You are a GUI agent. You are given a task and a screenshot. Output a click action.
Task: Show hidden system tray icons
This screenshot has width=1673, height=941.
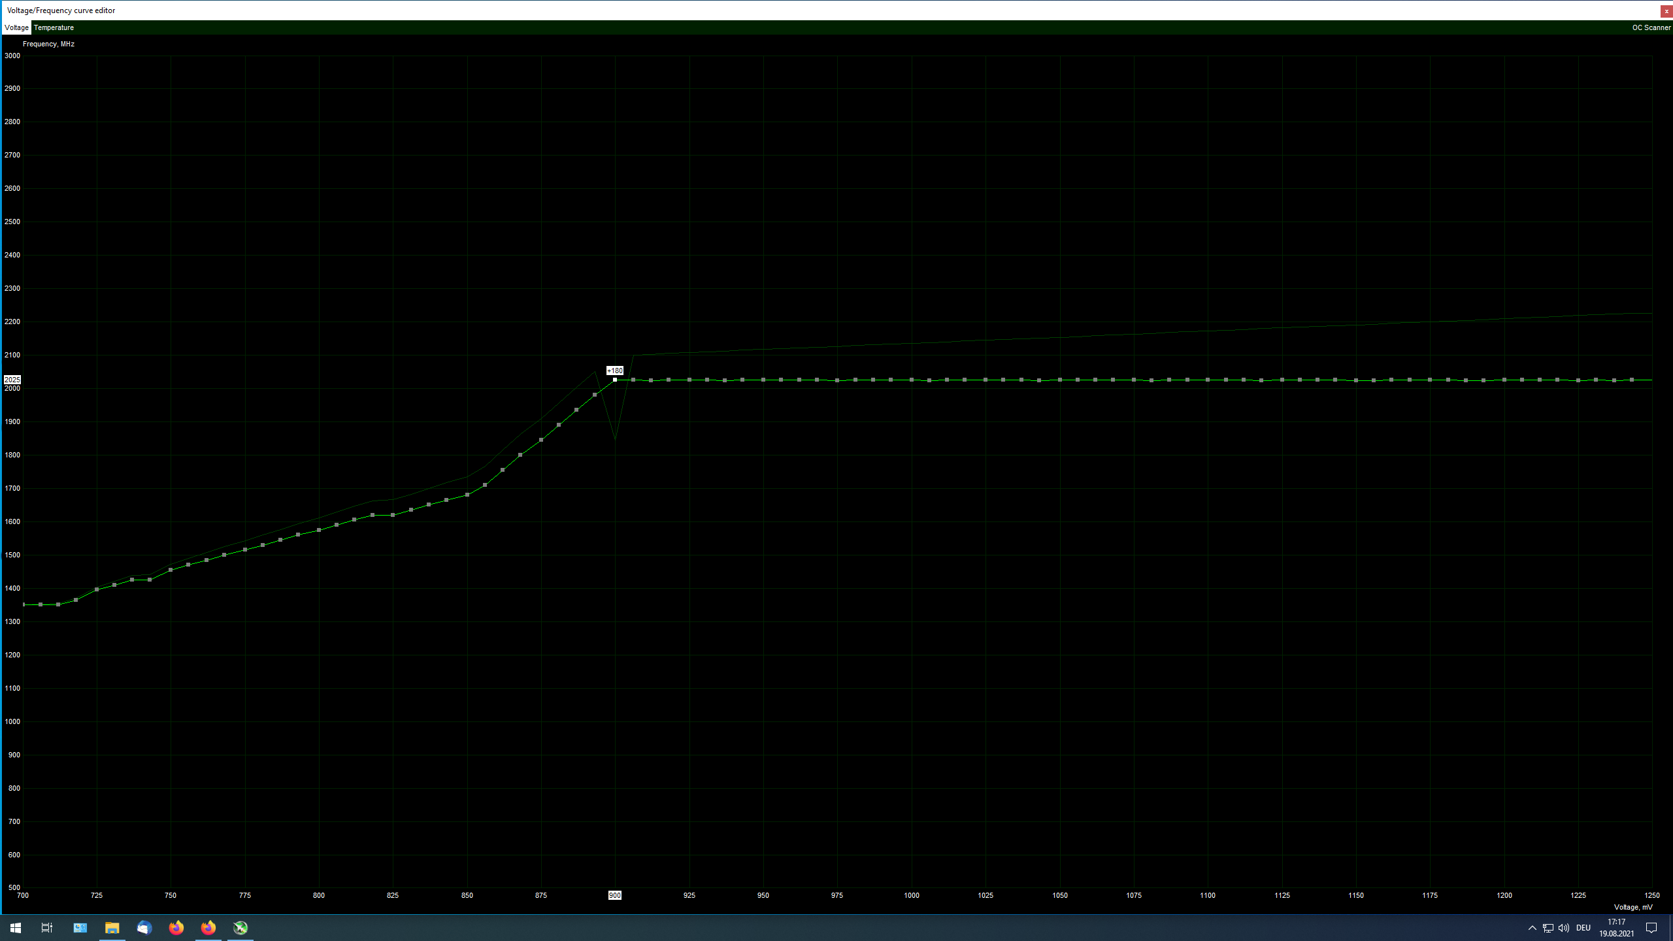[1532, 928]
